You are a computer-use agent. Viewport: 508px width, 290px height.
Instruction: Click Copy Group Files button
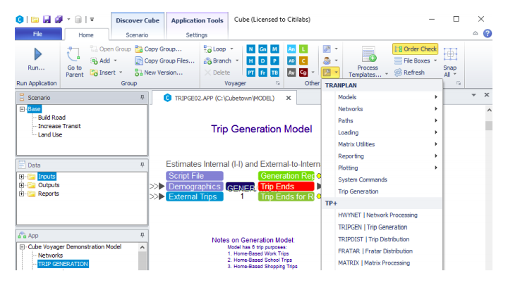tap(163, 61)
